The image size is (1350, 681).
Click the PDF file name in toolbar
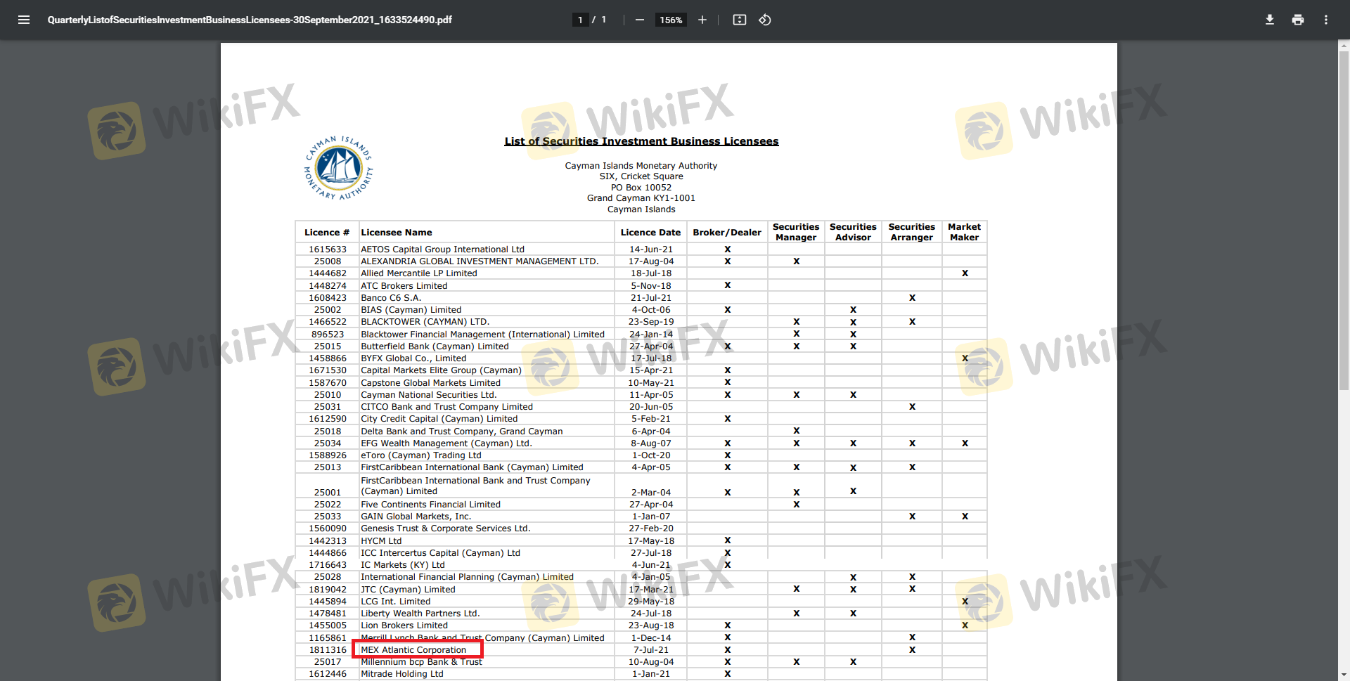tap(250, 20)
